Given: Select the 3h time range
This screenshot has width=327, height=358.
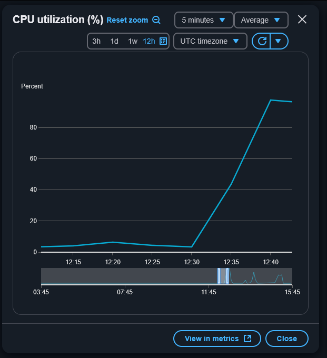Looking at the screenshot, I should [96, 41].
